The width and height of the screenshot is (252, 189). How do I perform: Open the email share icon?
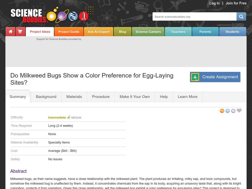tap(233, 111)
